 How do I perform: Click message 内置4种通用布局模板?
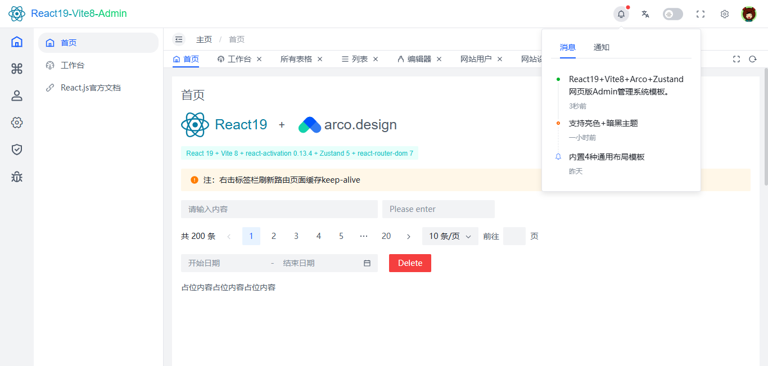tap(607, 157)
